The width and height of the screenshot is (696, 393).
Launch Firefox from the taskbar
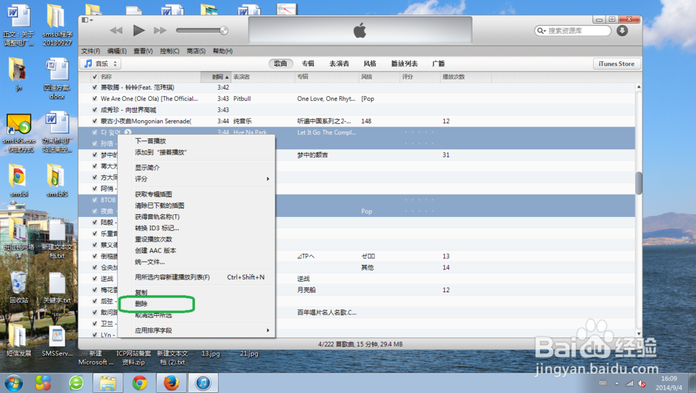tap(171, 383)
